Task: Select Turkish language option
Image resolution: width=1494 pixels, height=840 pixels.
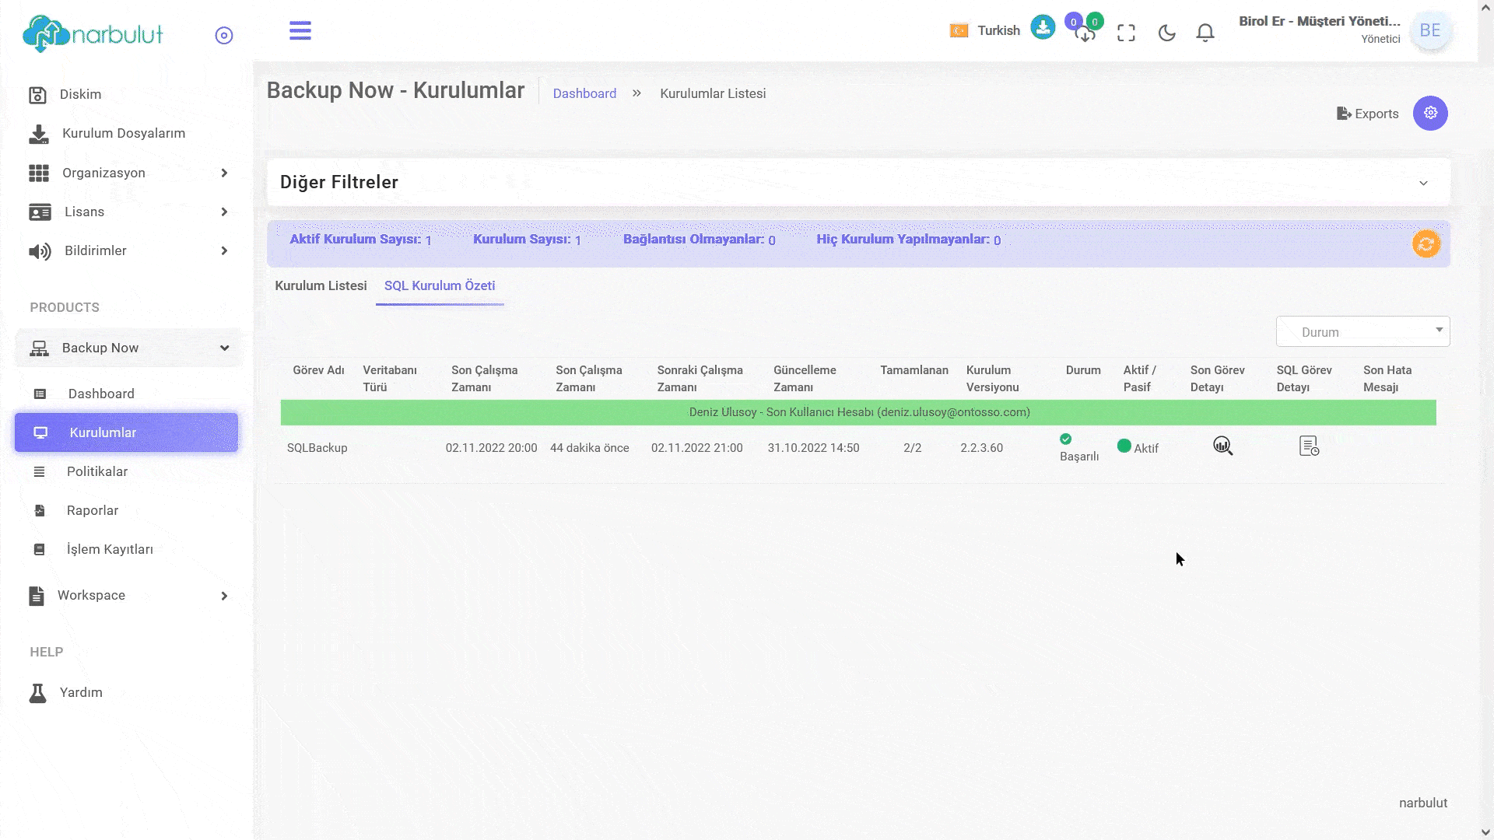Action: click(x=998, y=30)
